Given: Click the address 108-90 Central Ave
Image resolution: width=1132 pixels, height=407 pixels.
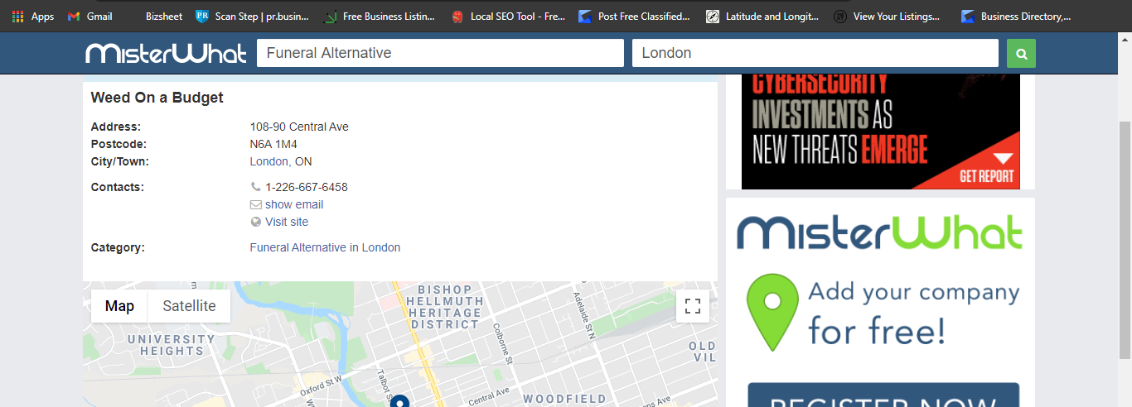Looking at the screenshot, I should click(x=299, y=127).
